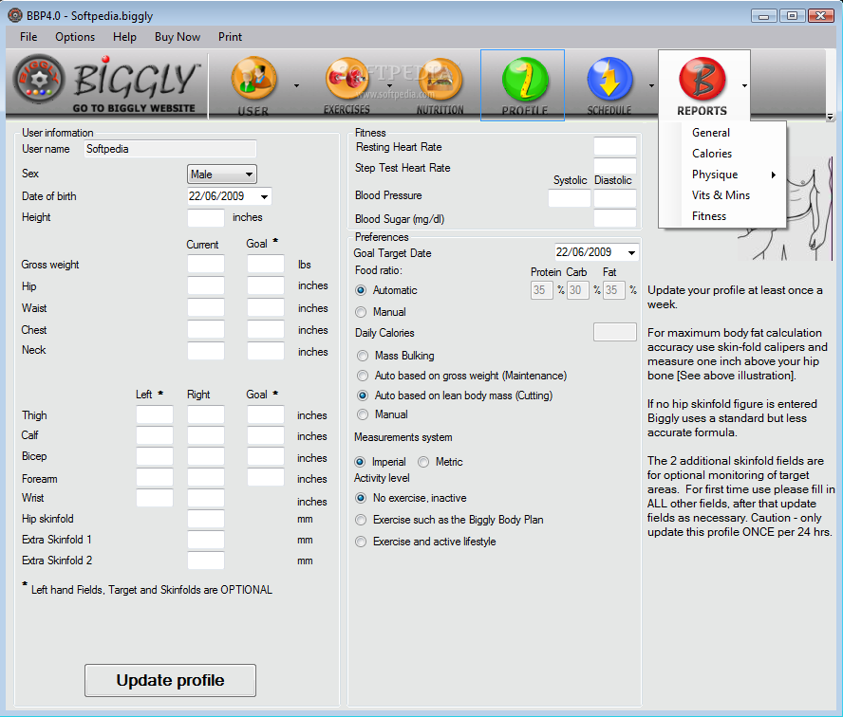Open the Goal Target Date picker

(x=631, y=252)
